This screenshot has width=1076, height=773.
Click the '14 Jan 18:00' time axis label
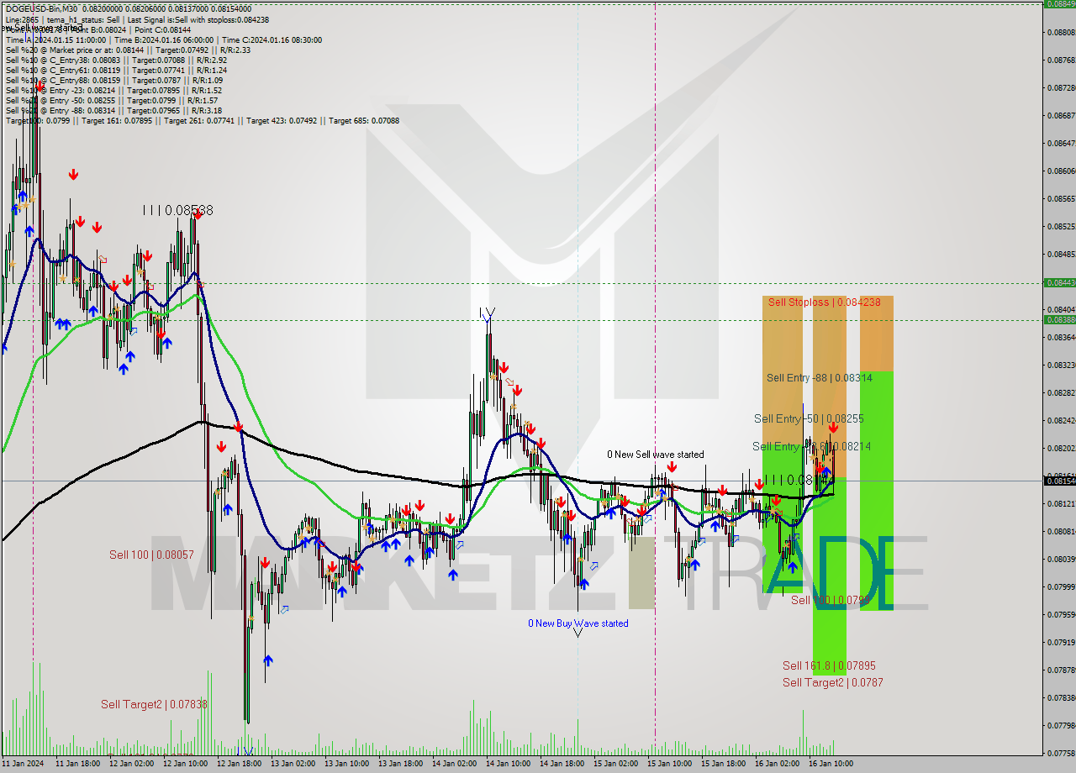coord(562,764)
